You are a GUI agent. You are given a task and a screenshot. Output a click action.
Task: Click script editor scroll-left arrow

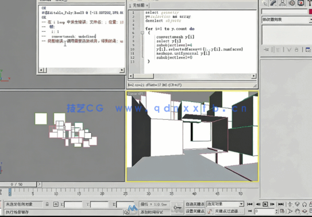[x=131, y=76]
